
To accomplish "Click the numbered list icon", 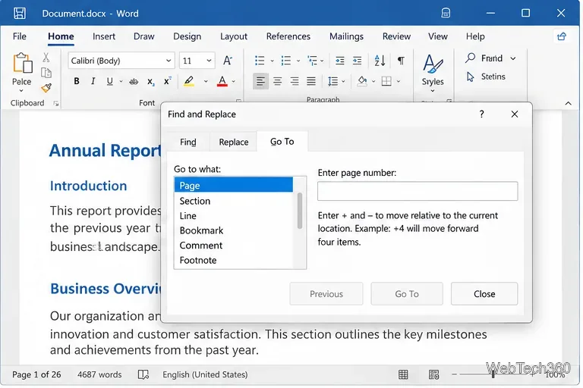I will 286,60.
